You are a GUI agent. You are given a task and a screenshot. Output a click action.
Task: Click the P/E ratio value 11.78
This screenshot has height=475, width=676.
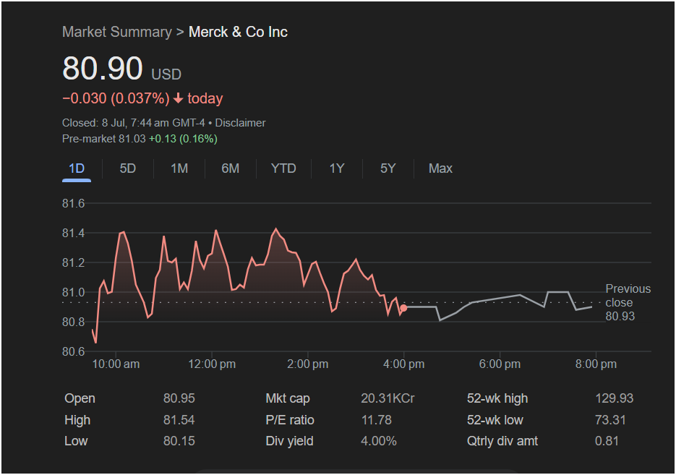click(377, 420)
